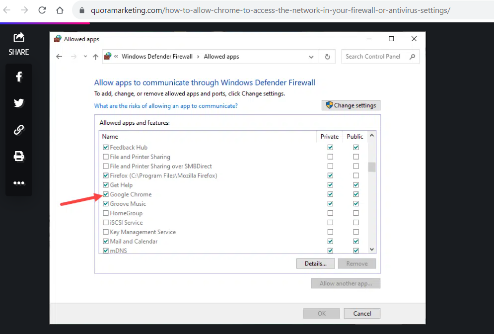Open risks of allowing an app link
Viewport: 494px width, 334px height.
pos(166,106)
